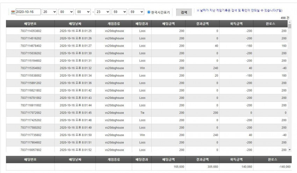Viewport: 297px width, 173px height.
Task: Click the 베팅결과 column header
Action: pyautogui.click(x=142, y=24)
